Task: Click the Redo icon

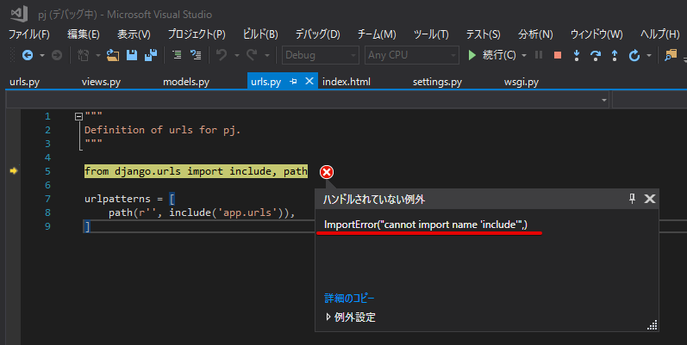Action: pos(252,55)
